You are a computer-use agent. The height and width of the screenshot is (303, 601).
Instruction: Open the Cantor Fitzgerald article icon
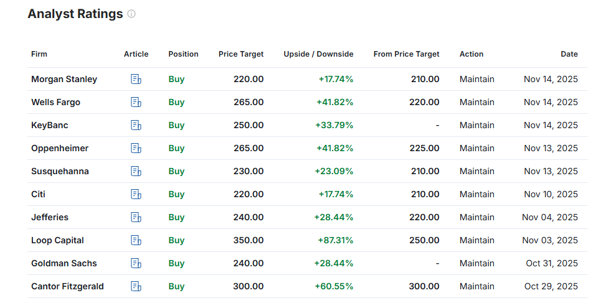tap(136, 286)
